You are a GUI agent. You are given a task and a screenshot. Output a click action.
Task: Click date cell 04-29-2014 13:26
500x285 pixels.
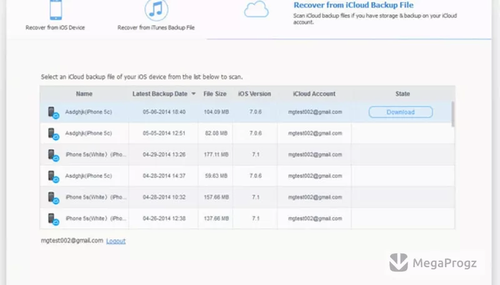[164, 154]
